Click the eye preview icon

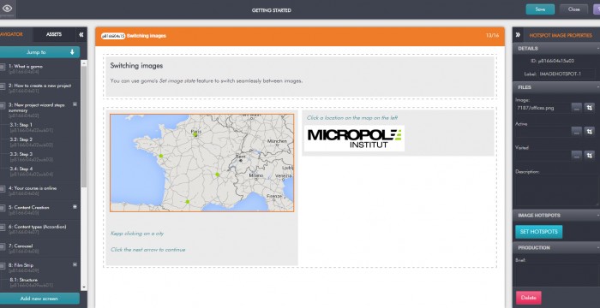(7, 9)
